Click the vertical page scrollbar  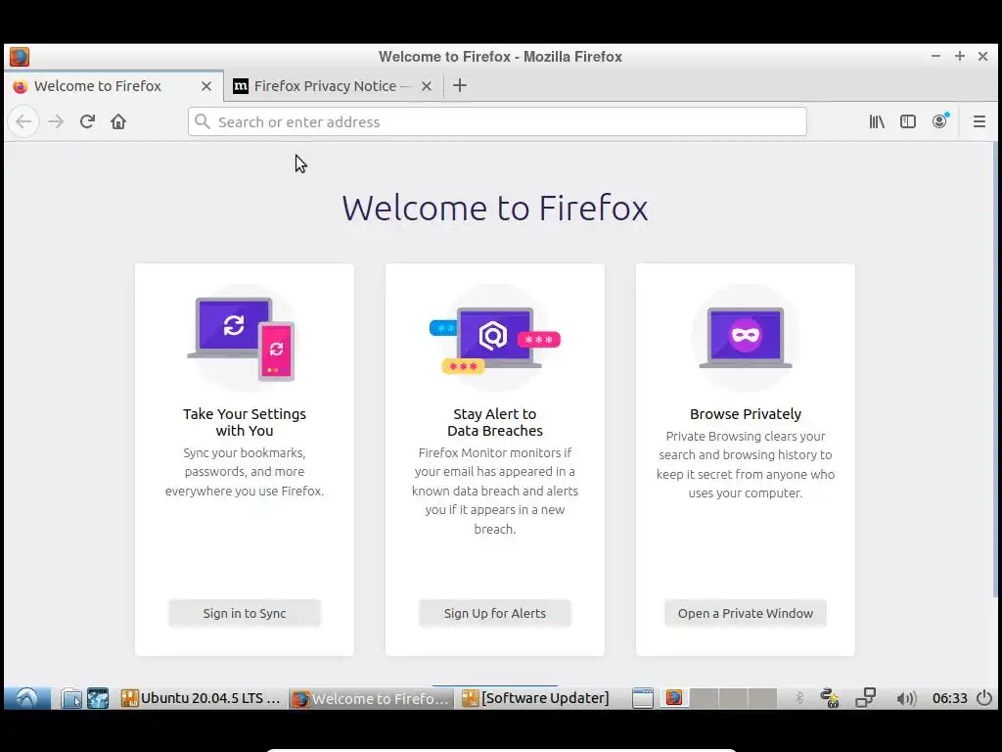[x=995, y=369]
